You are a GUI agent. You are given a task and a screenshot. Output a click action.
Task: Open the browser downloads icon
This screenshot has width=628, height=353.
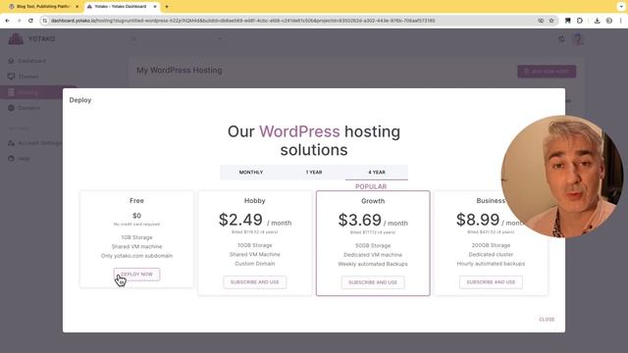[x=598, y=21]
